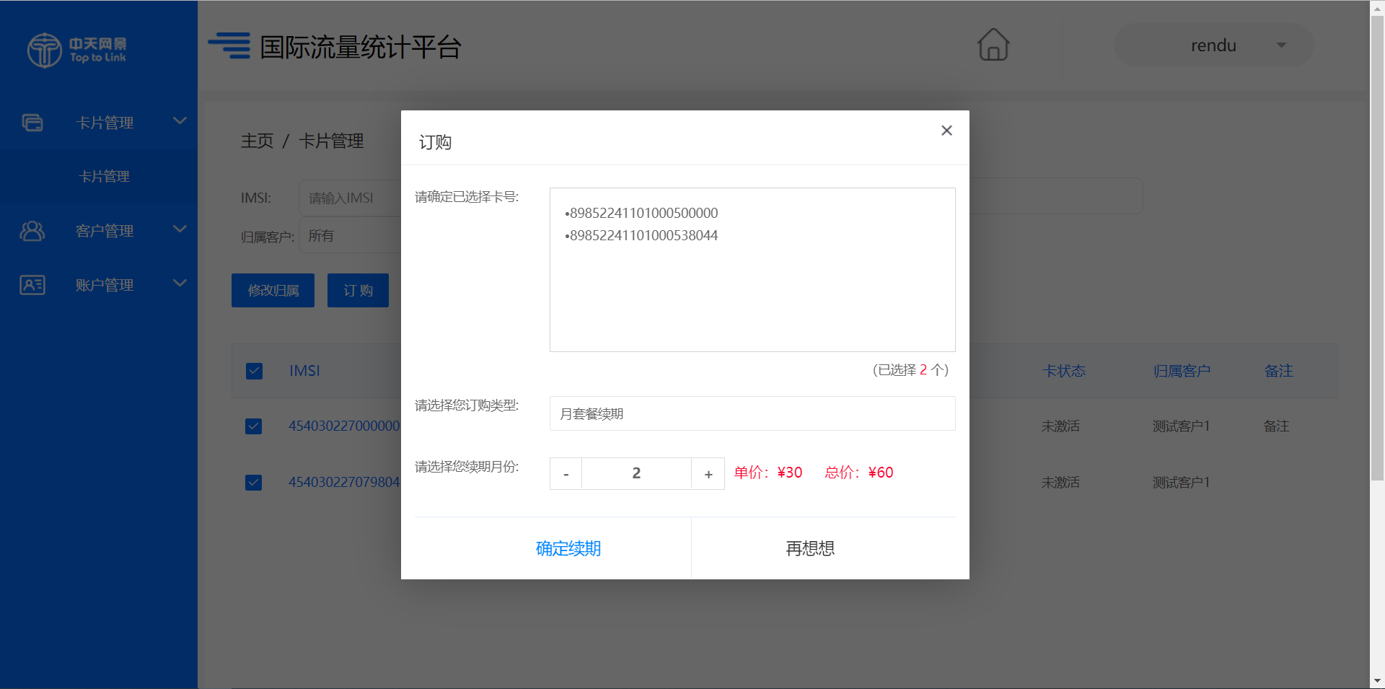1385x689 pixels.
Task: Click the scrollbar up arrow
Action: (x=1377, y=7)
